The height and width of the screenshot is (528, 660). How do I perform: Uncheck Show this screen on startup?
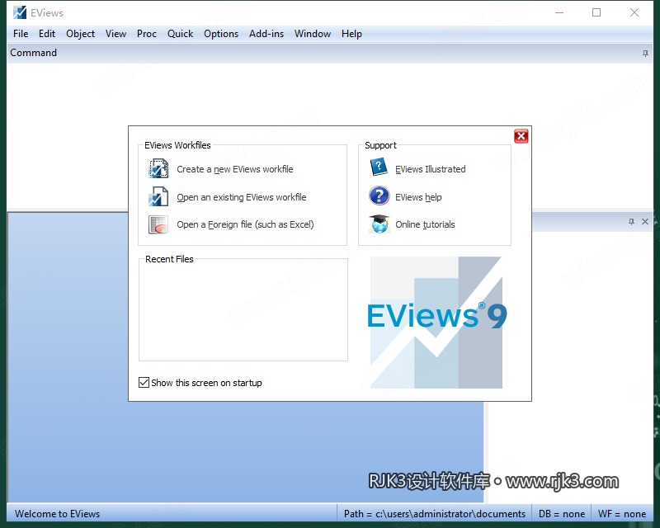click(144, 382)
